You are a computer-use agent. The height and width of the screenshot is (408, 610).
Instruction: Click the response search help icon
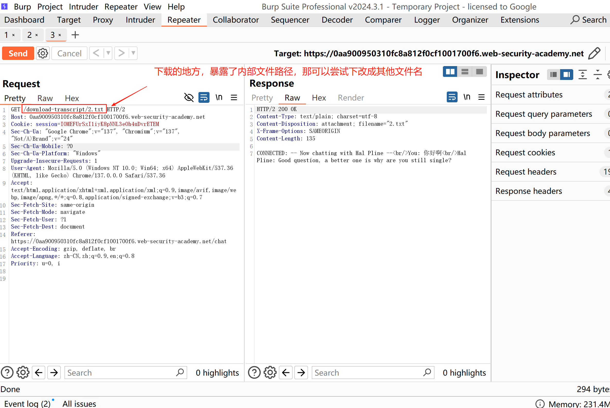click(x=254, y=373)
